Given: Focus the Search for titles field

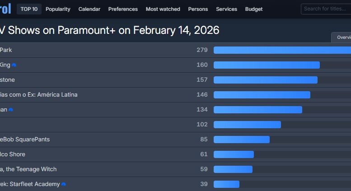Looking at the screenshot, I should [326, 9].
